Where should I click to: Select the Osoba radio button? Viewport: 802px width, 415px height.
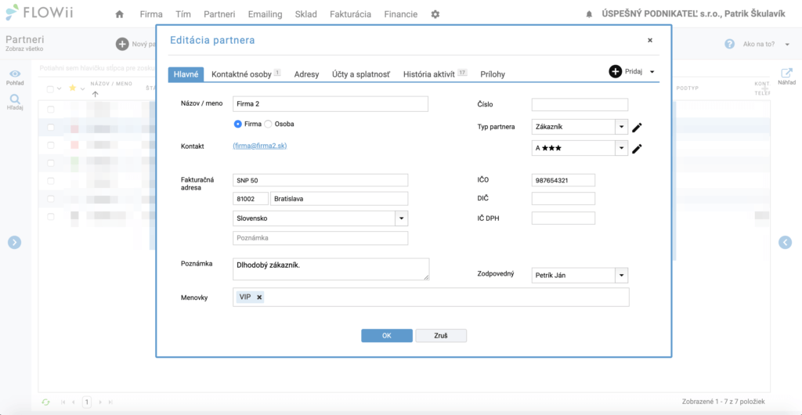pyautogui.click(x=268, y=124)
